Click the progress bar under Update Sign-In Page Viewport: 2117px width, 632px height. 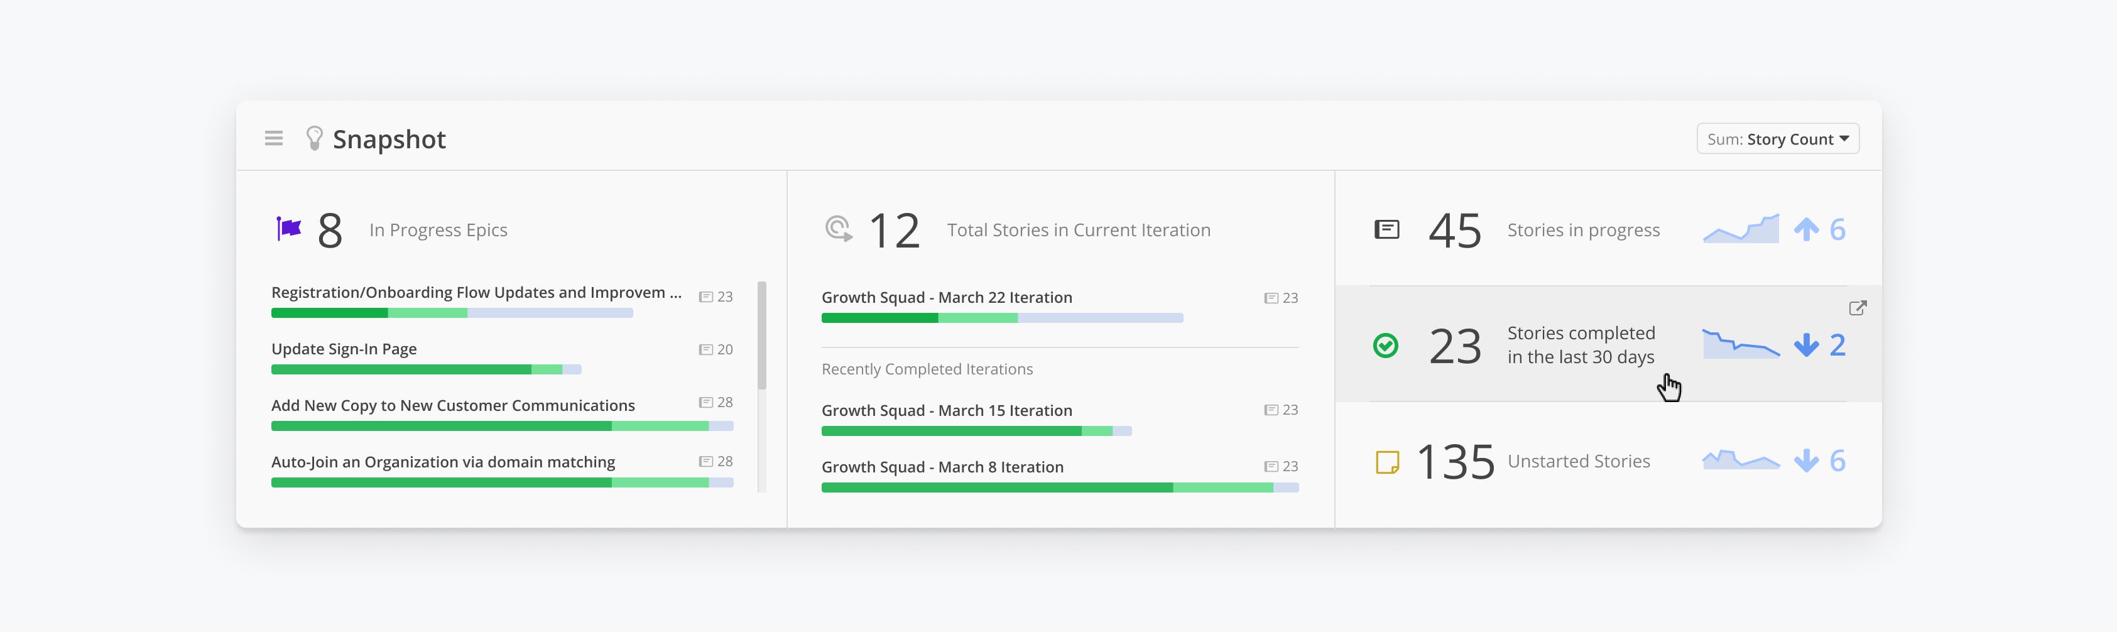[x=426, y=370]
